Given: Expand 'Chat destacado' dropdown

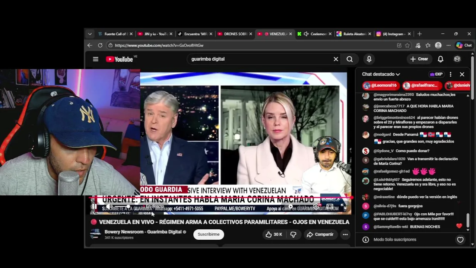Looking at the screenshot, I should [381, 74].
